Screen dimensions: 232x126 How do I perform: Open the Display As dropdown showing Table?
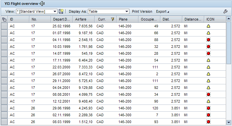click(108, 11)
